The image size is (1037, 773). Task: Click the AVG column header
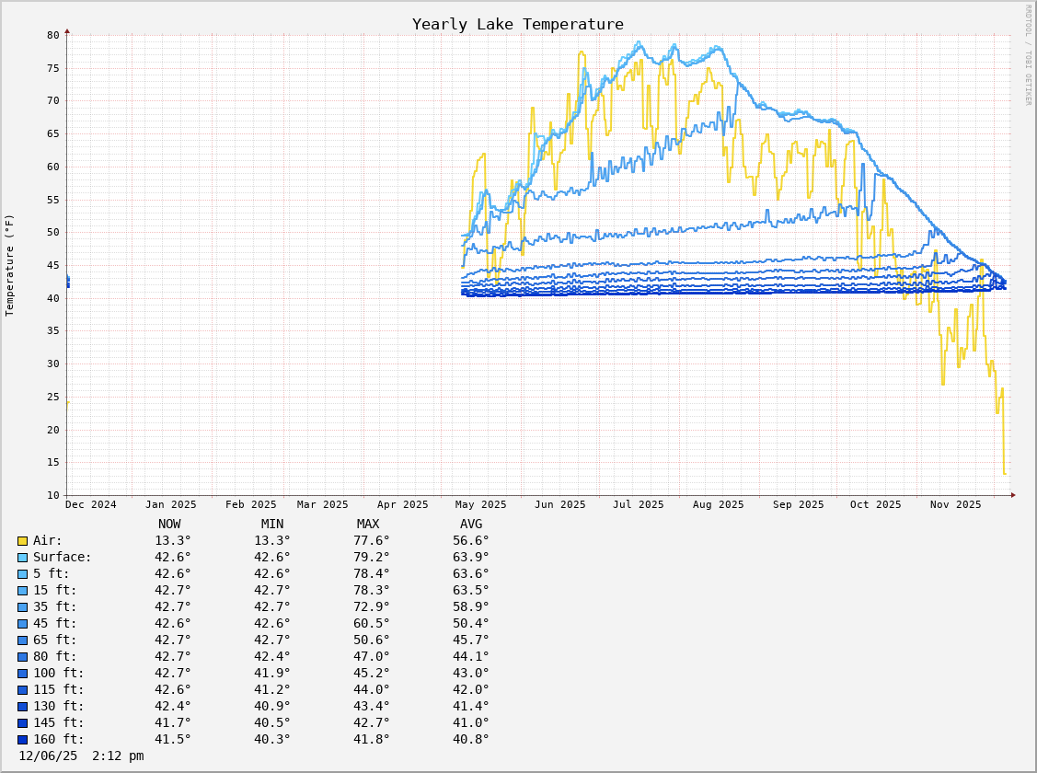tap(471, 525)
